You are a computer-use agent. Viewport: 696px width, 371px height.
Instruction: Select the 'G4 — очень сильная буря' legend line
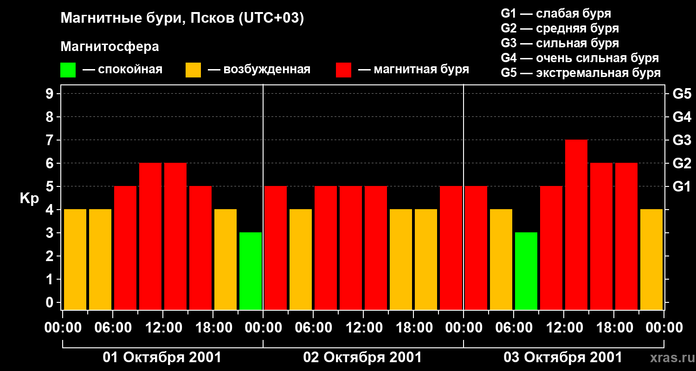[580, 58]
